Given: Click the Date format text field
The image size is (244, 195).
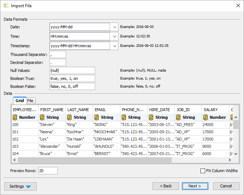Looking at the screenshot, I should coord(80,27).
